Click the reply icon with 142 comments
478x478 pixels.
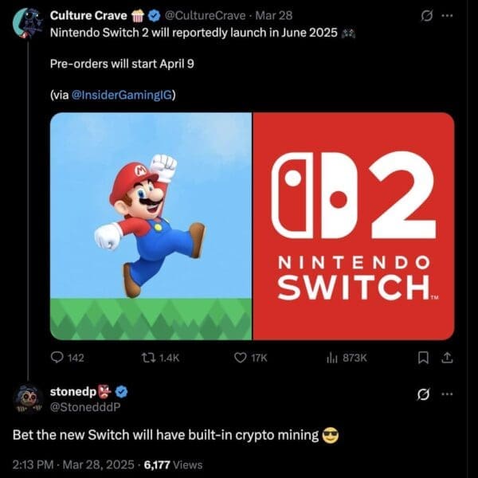[58, 358]
